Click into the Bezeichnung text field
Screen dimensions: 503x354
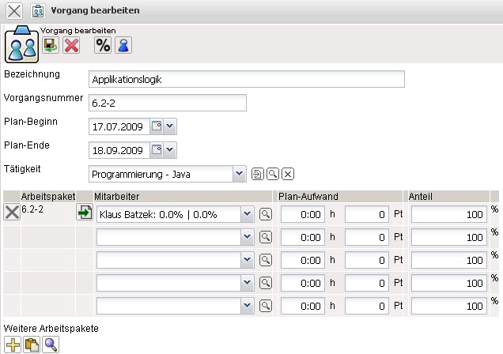247,80
